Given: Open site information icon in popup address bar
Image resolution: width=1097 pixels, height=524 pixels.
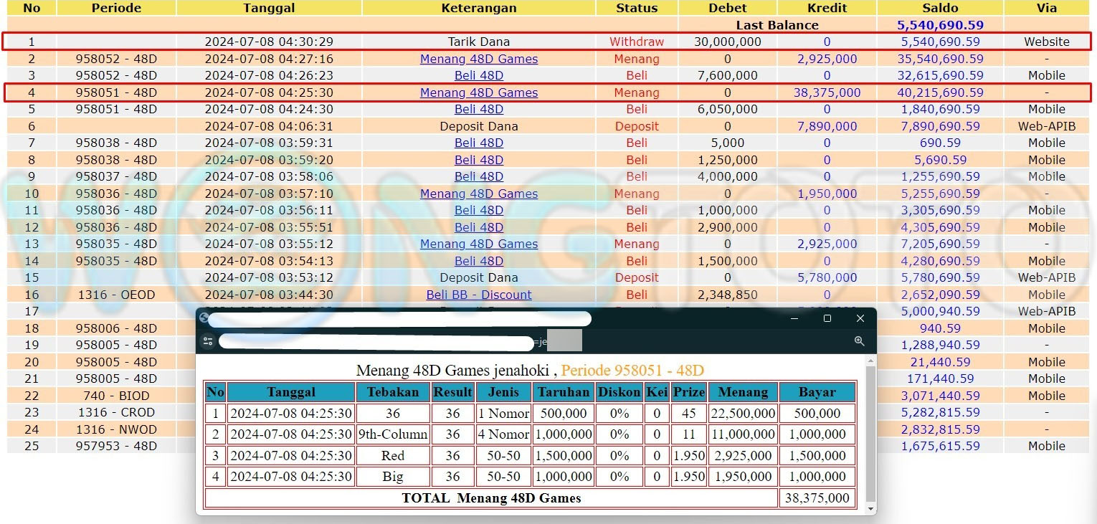Looking at the screenshot, I should (x=208, y=341).
